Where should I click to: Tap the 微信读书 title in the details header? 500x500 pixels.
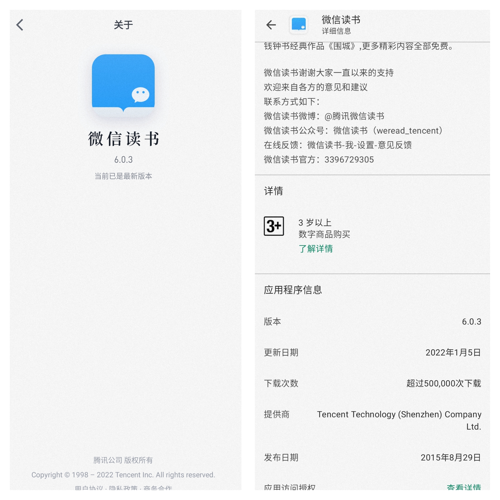pos(341,20)
